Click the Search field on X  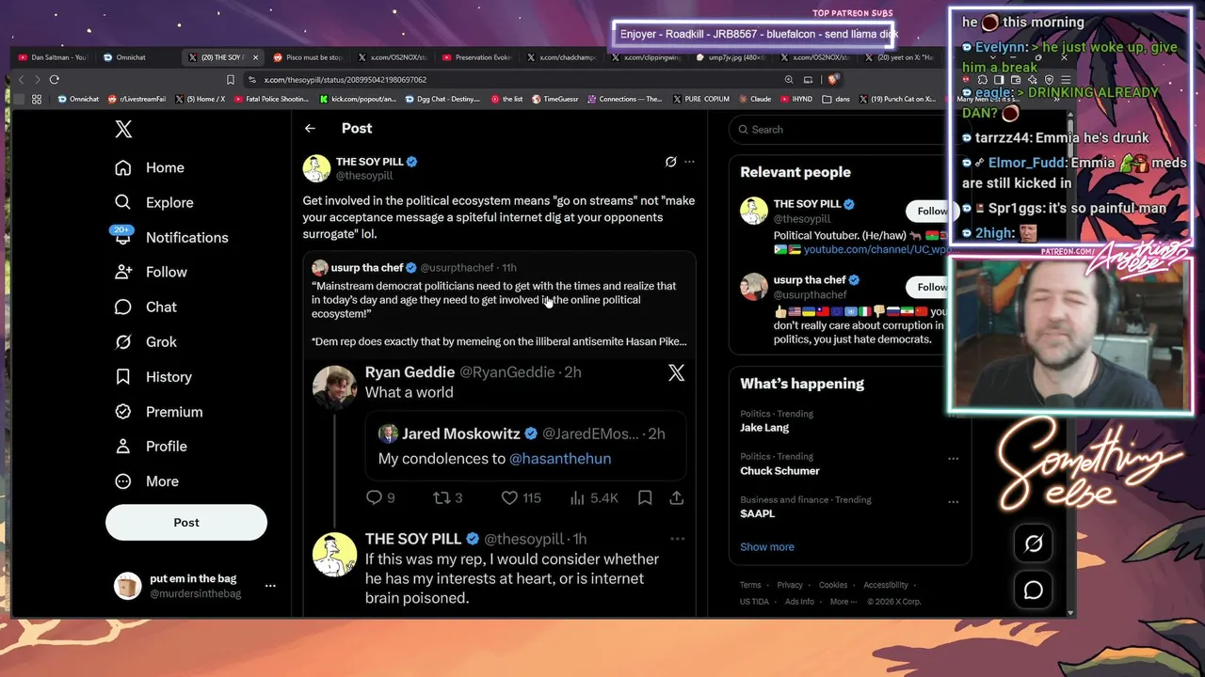(850, 130)
